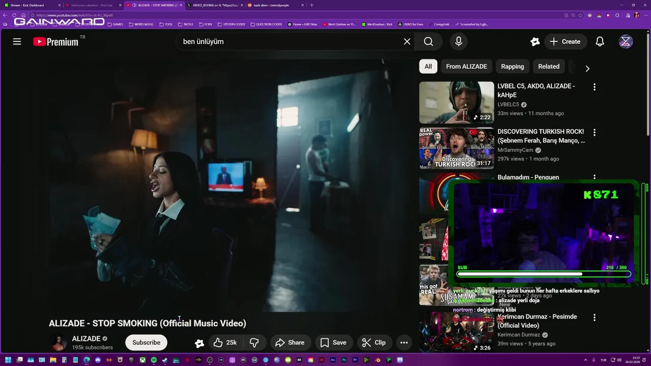Open options for the kAHpE video

(594, 87)
